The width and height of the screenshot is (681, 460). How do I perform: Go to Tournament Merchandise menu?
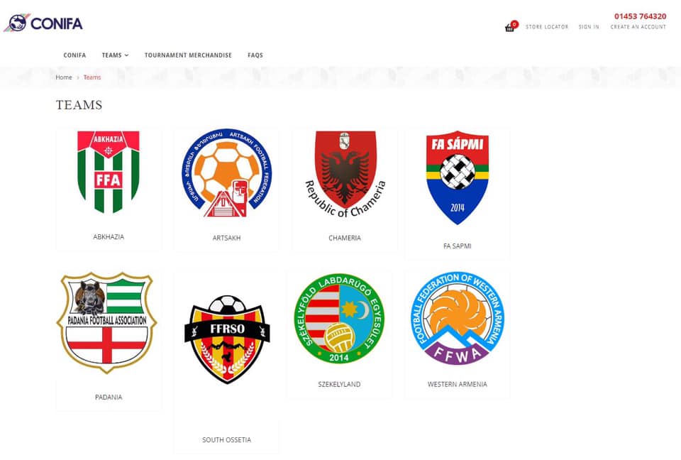(188, 55)
